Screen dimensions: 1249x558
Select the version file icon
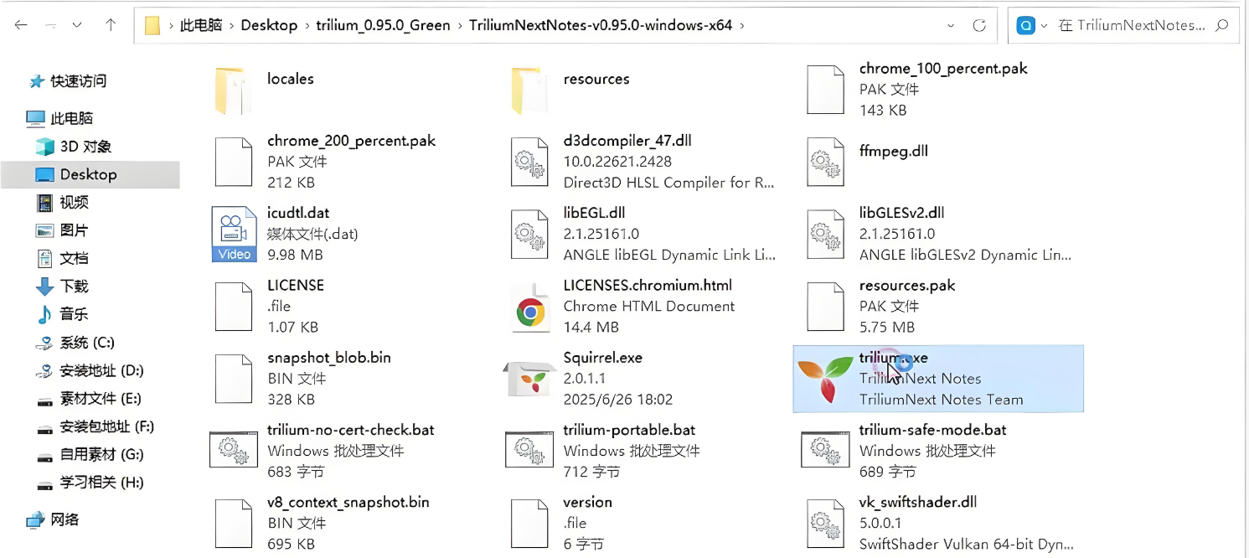coord(529,524)
